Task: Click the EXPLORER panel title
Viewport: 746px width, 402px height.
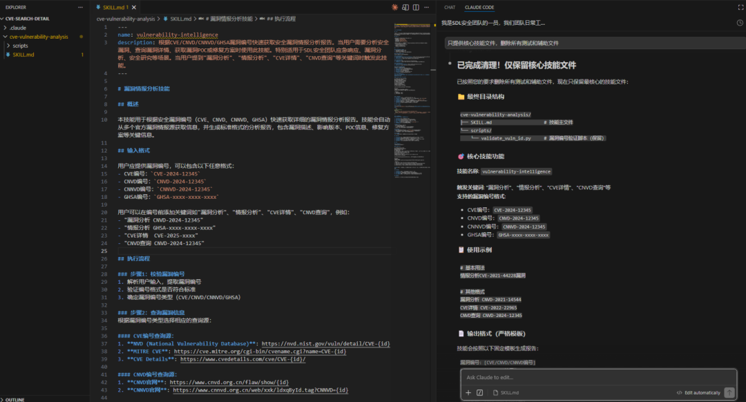Action: [x=16, y=7]
